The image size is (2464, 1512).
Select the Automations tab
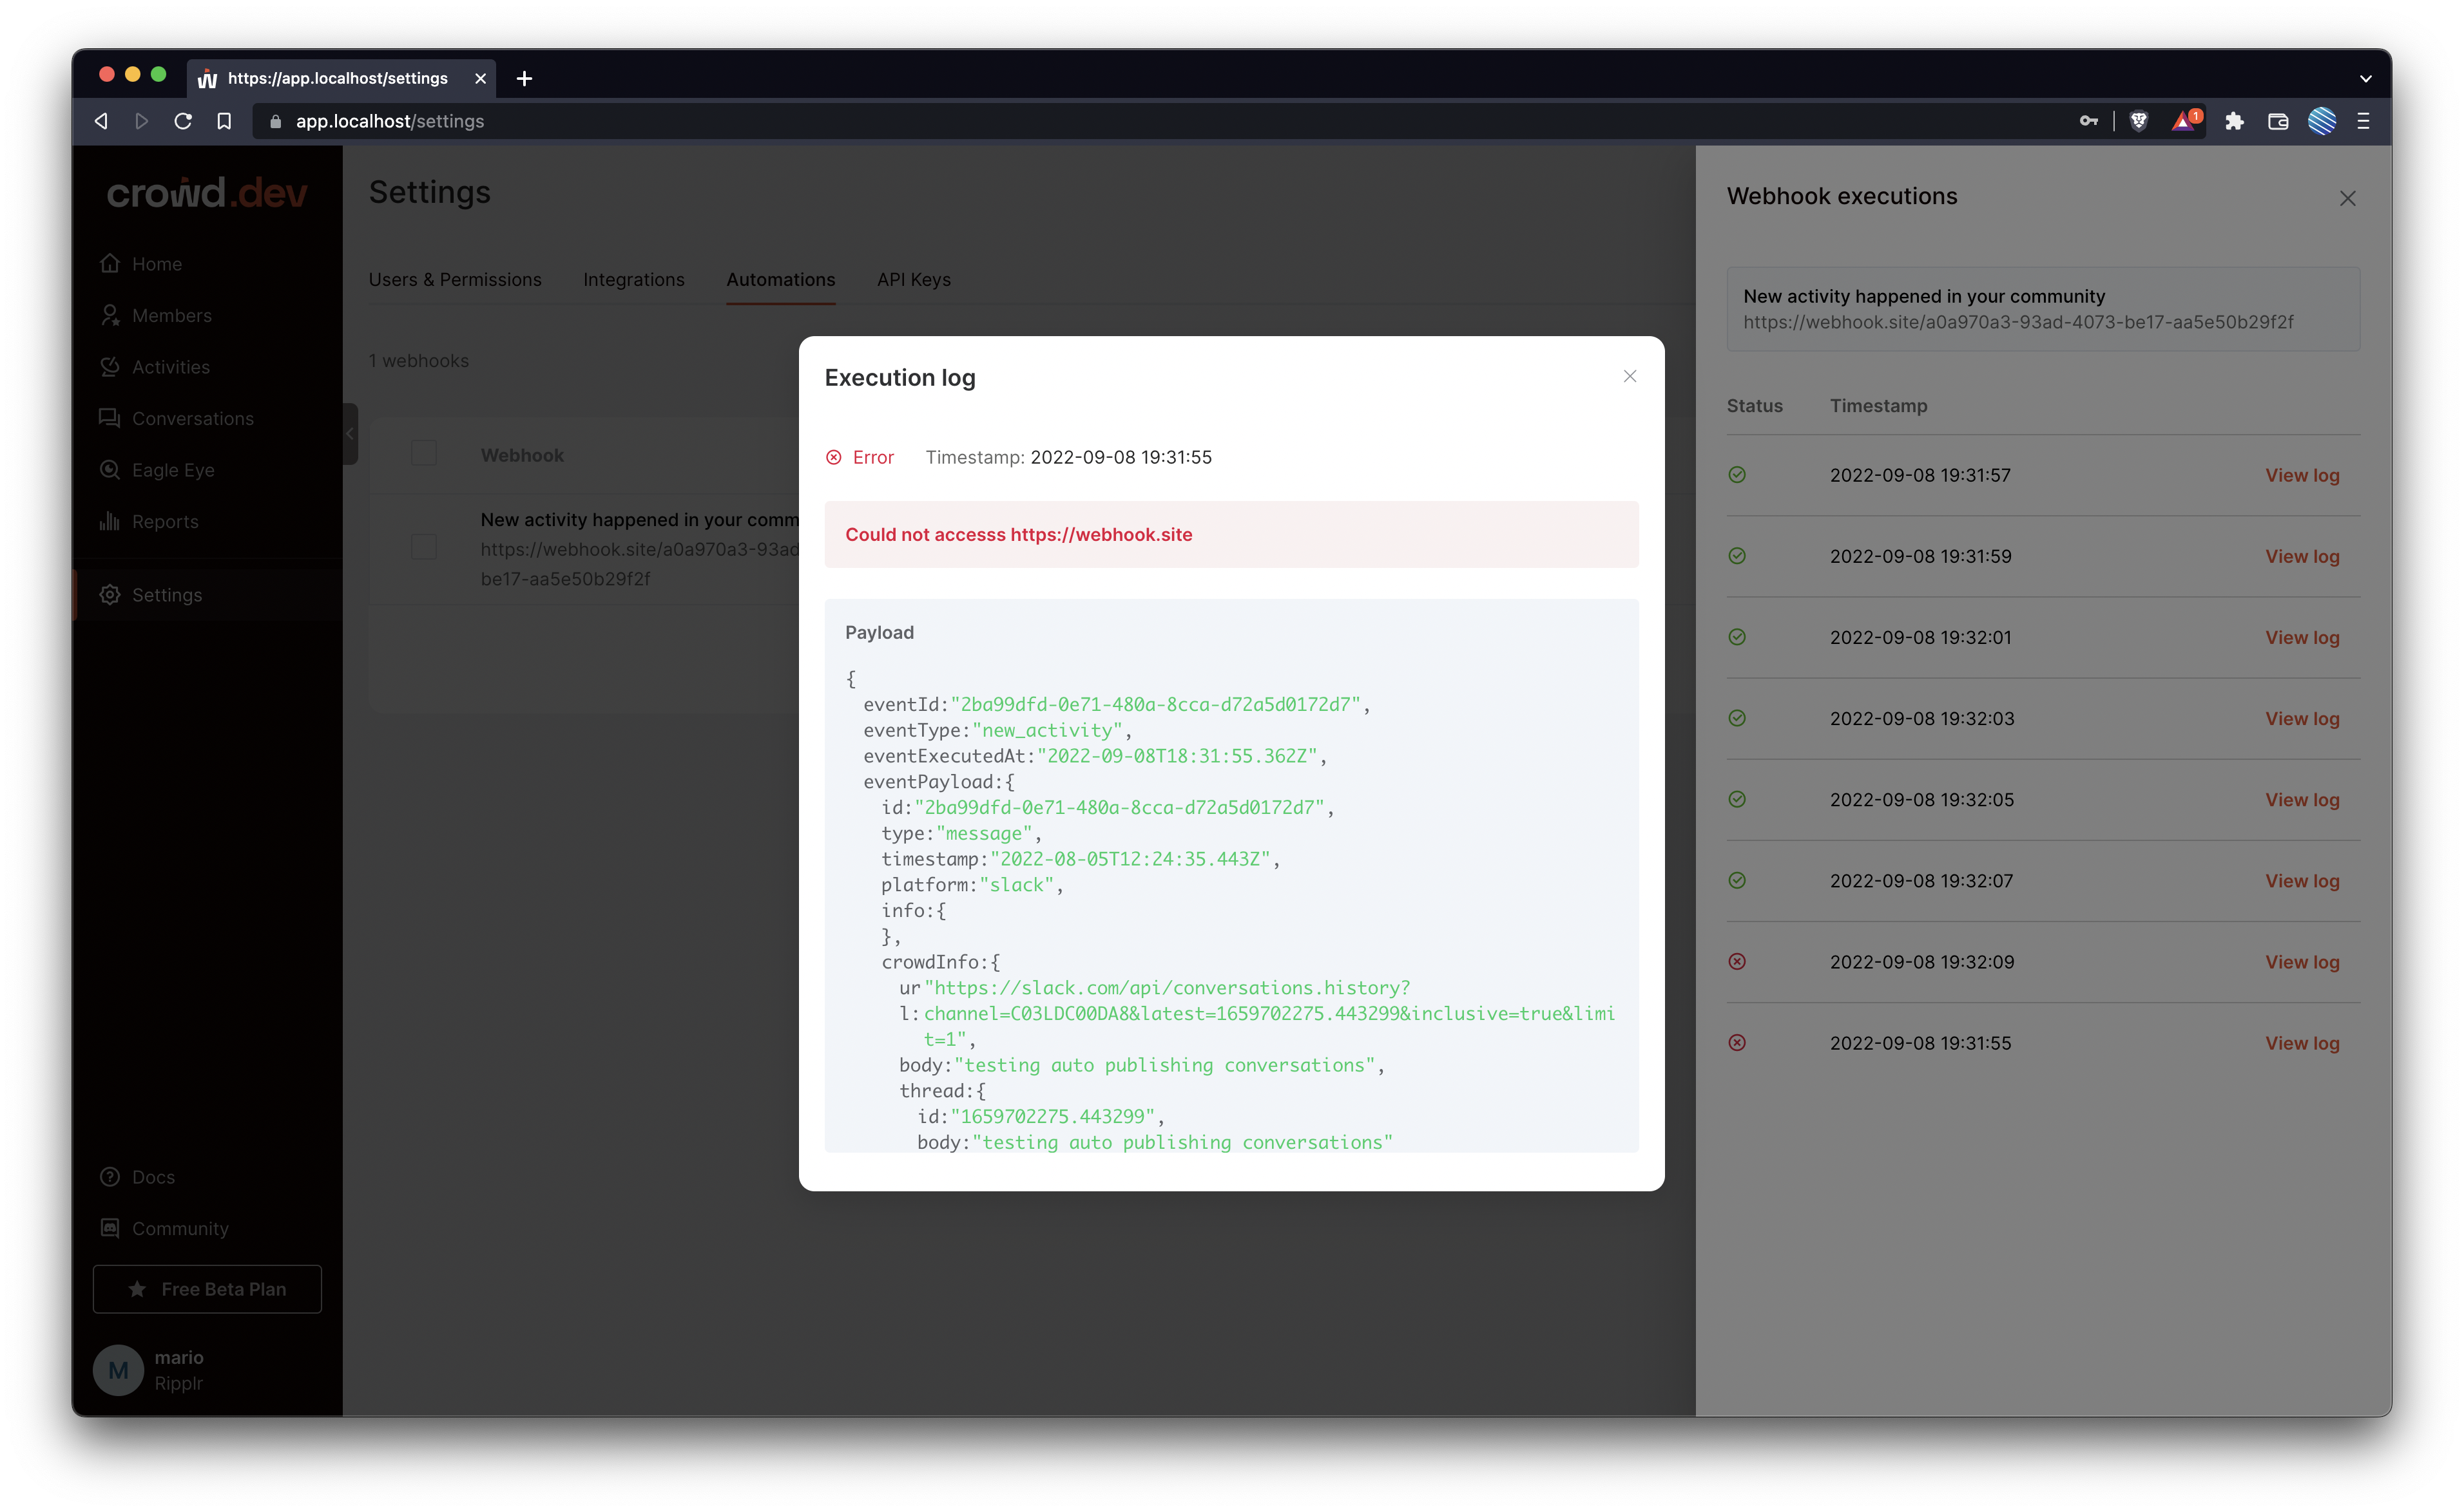point(780,280)
